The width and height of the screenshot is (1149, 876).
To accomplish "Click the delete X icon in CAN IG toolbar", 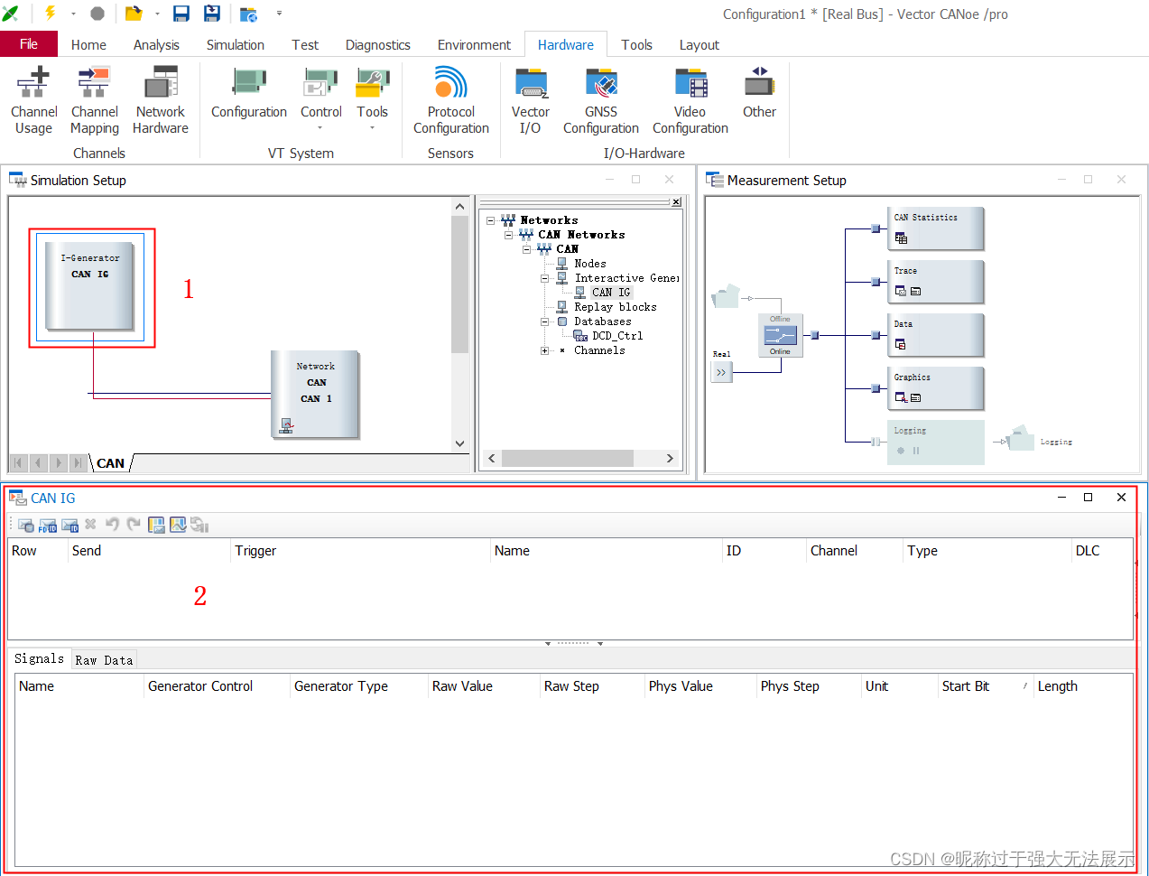I will tap(90, 524).
